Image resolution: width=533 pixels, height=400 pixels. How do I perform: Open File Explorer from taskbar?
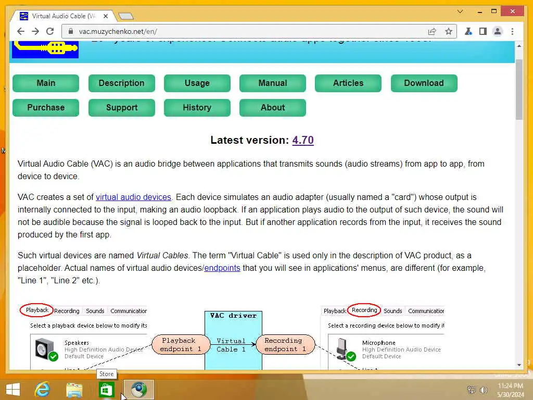pos(74,390)
